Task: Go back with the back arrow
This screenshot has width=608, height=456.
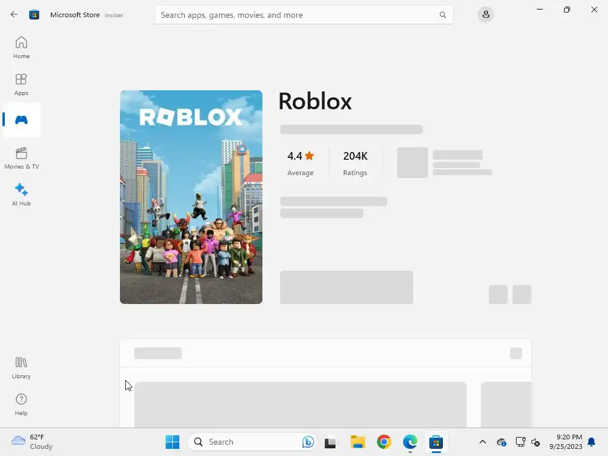Action: pyautogui.click(x=14, y=15)
